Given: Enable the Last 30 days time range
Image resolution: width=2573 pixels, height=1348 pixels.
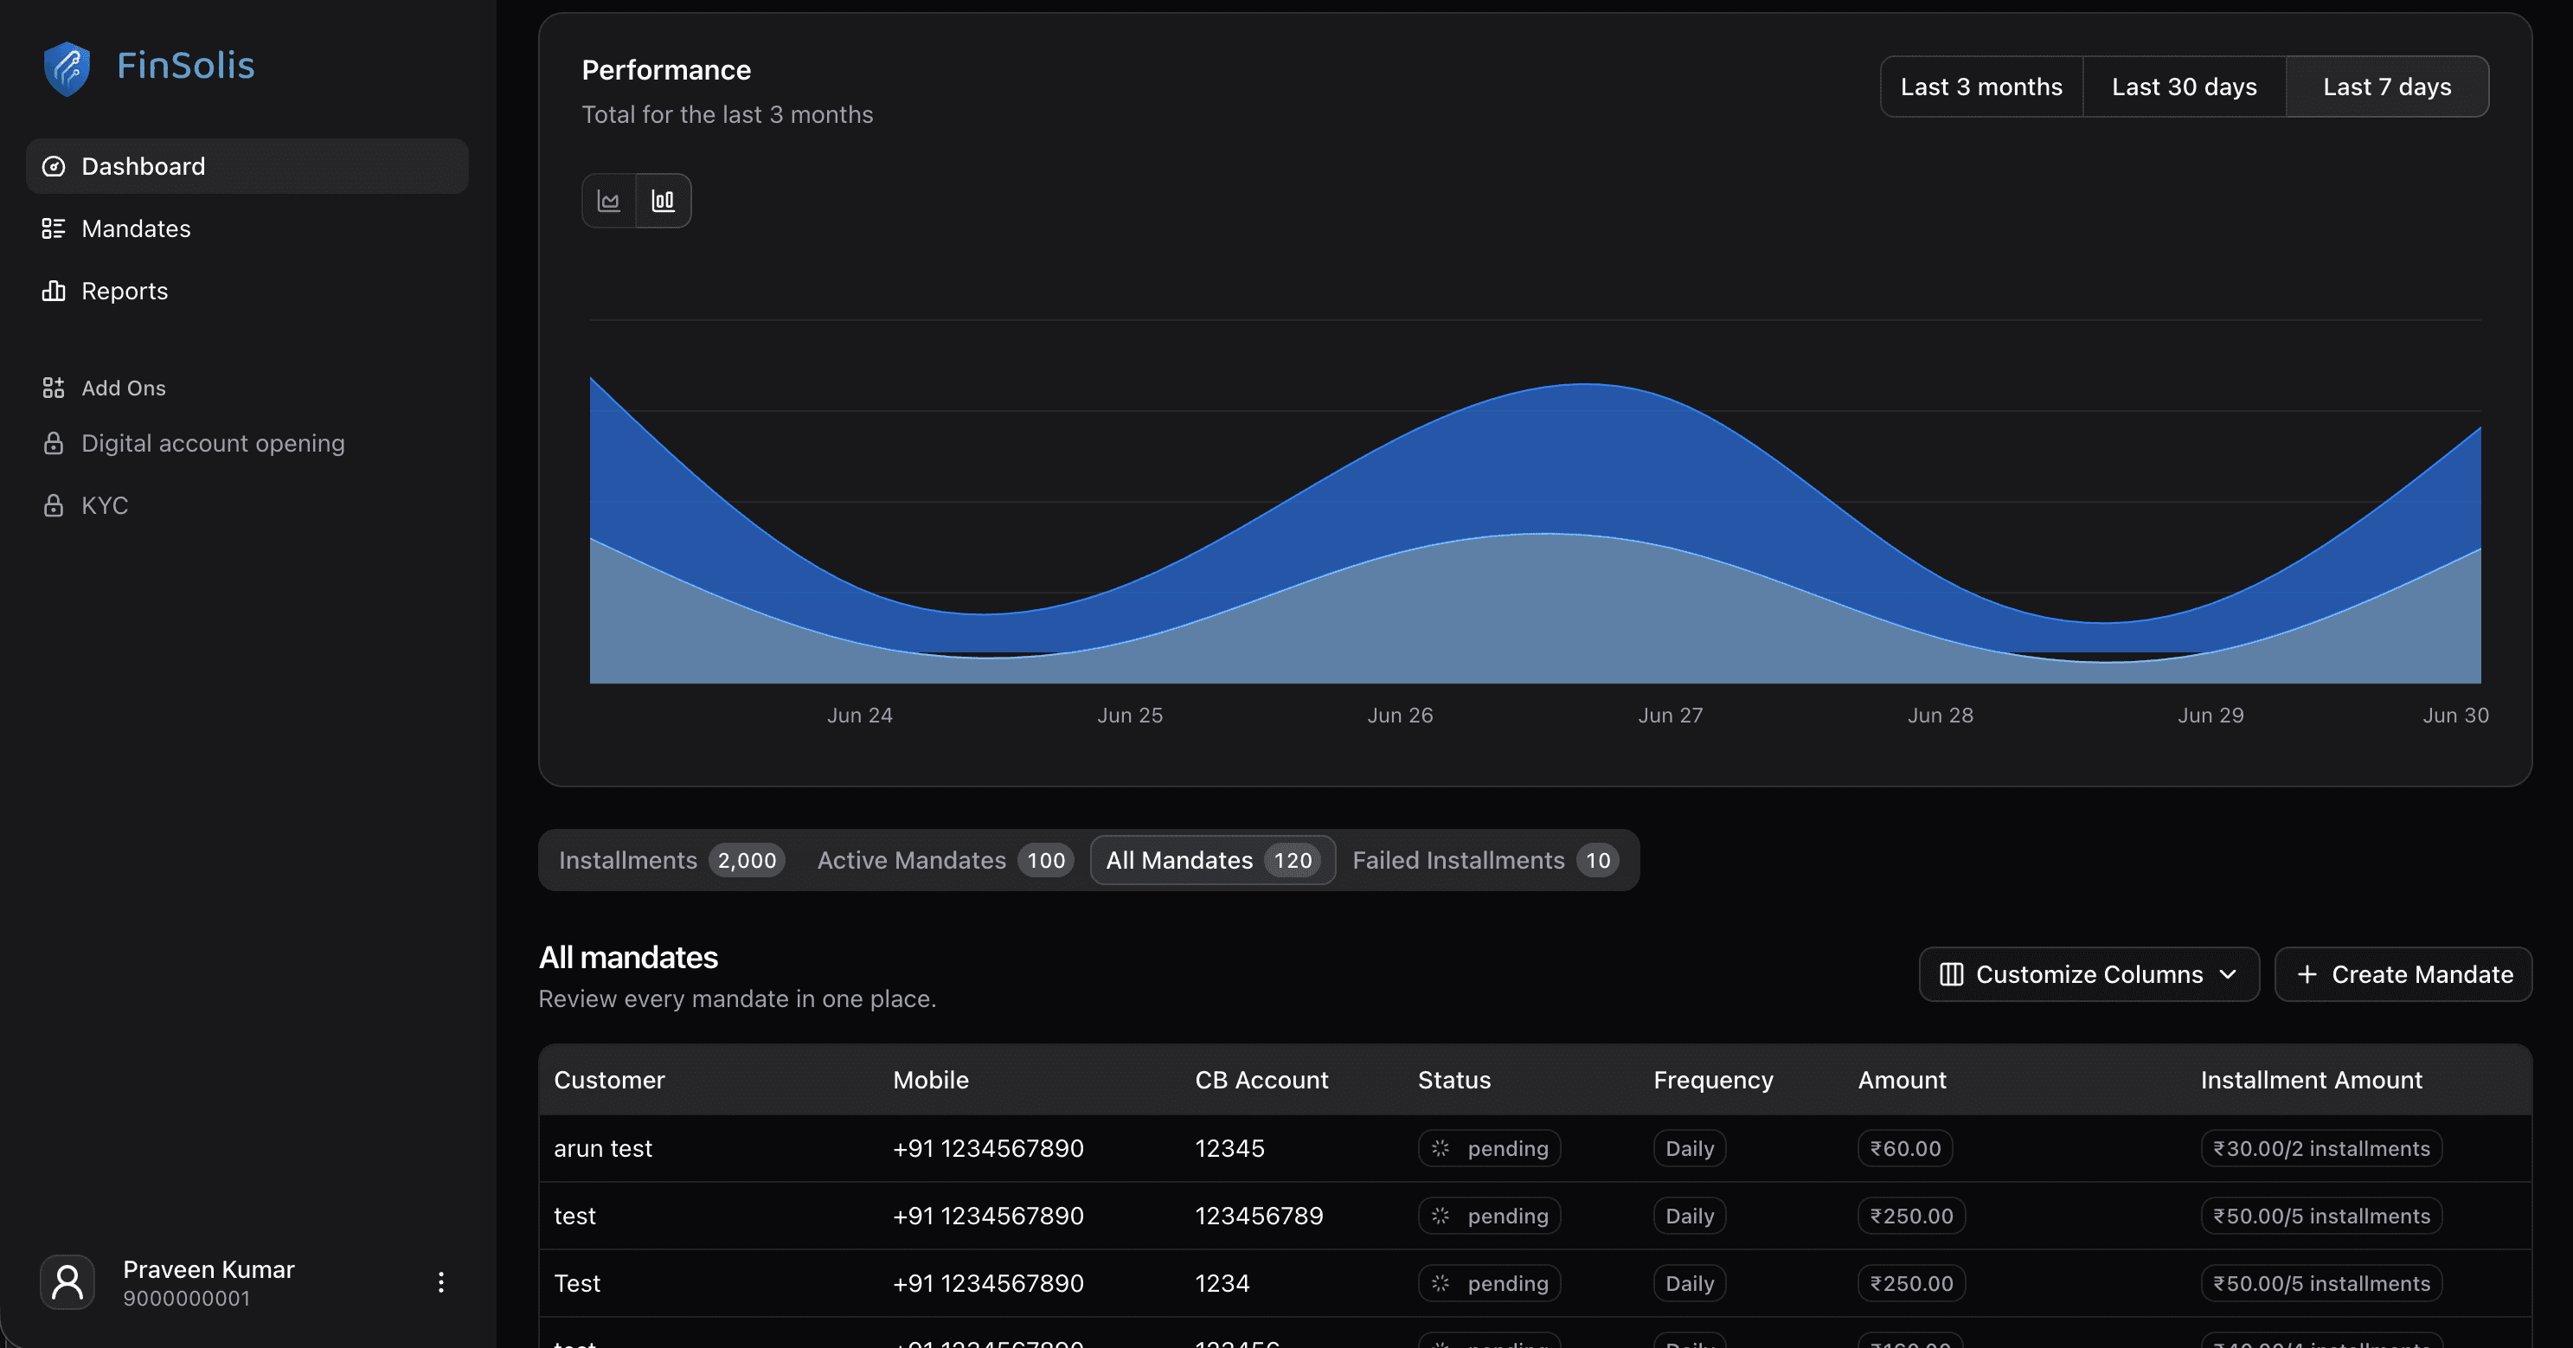Looking at the screenshot, I should click(2184, 87).
